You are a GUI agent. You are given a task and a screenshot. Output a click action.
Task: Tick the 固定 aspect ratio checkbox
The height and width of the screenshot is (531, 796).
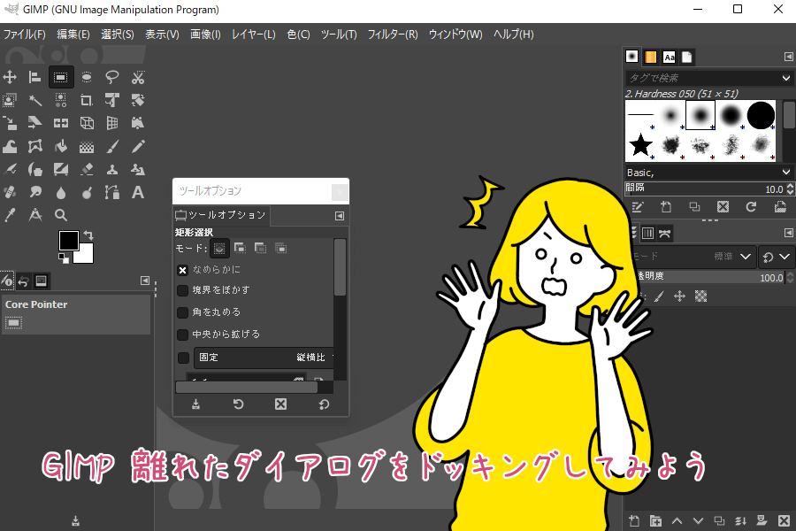pos(184,358)
